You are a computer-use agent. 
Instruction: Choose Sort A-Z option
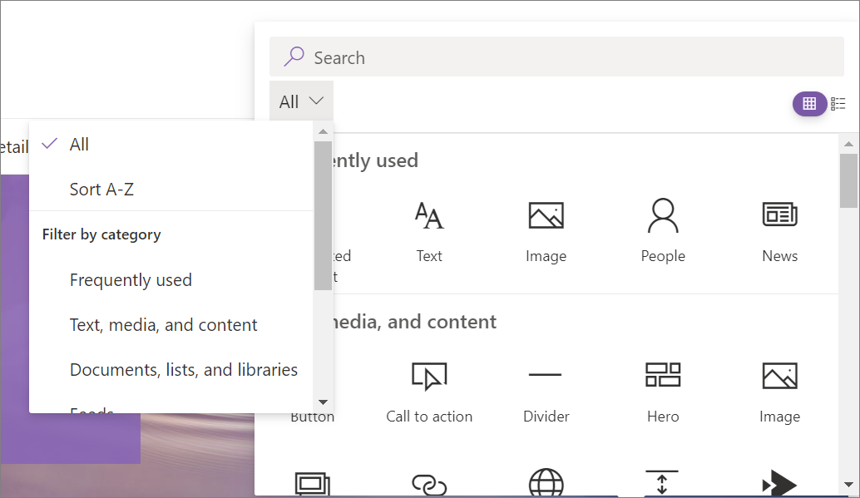101,190
